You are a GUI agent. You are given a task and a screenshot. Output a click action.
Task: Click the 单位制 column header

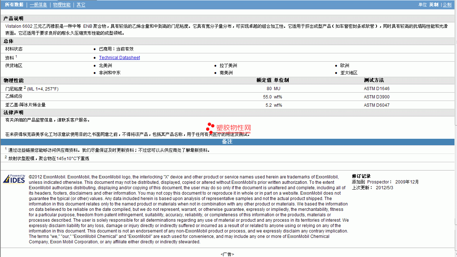pyautogui.click(x=281, y=80)
